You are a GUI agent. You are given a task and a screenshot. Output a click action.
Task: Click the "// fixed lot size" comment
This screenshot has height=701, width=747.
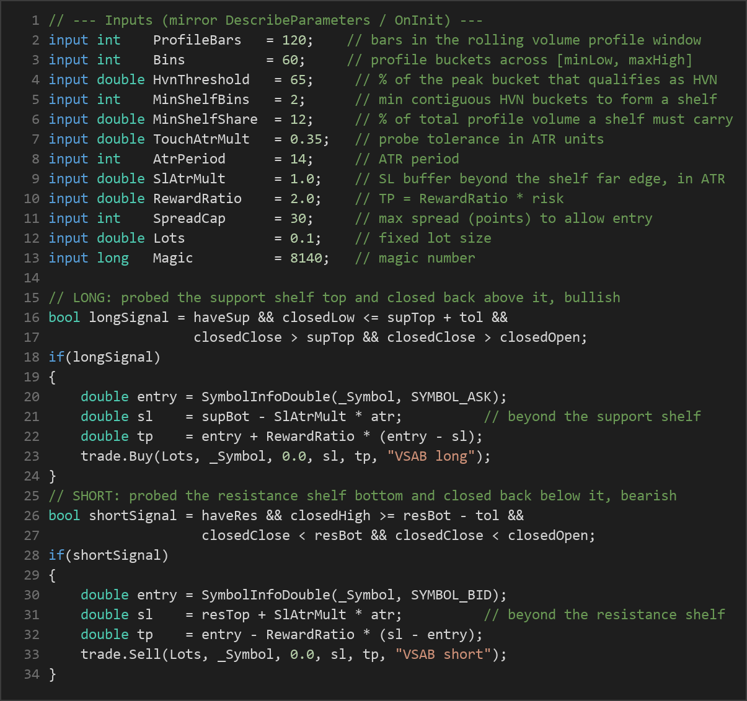point(423,238)
